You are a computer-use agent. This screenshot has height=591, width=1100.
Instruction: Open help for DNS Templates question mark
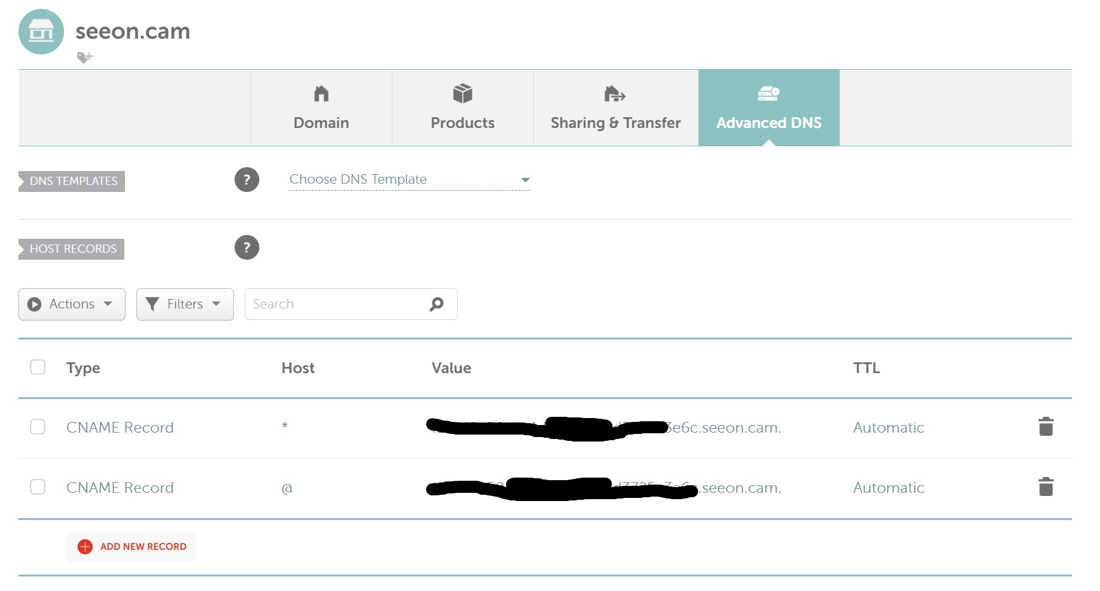(x=247, y=180)
